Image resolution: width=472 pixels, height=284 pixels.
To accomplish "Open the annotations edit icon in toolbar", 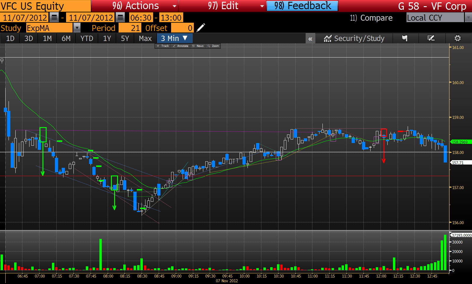I will (x=431, y=38).
